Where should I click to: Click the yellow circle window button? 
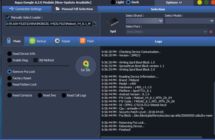(x=200, y=2)
